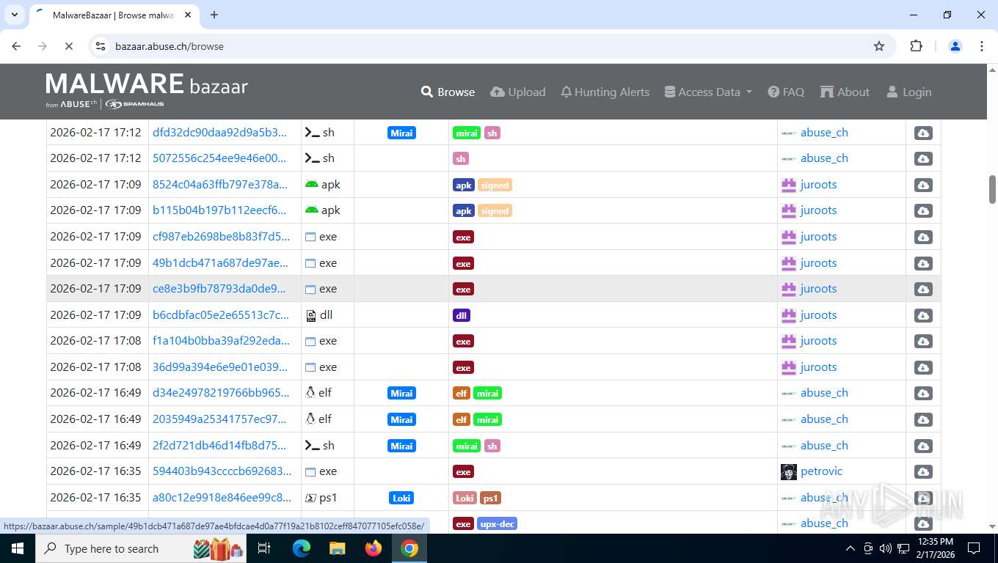This screenshot has height=563, width=998.
Task: Download the b6cdbfac05e2e65513c7c dll
Action: pos(923,315)
